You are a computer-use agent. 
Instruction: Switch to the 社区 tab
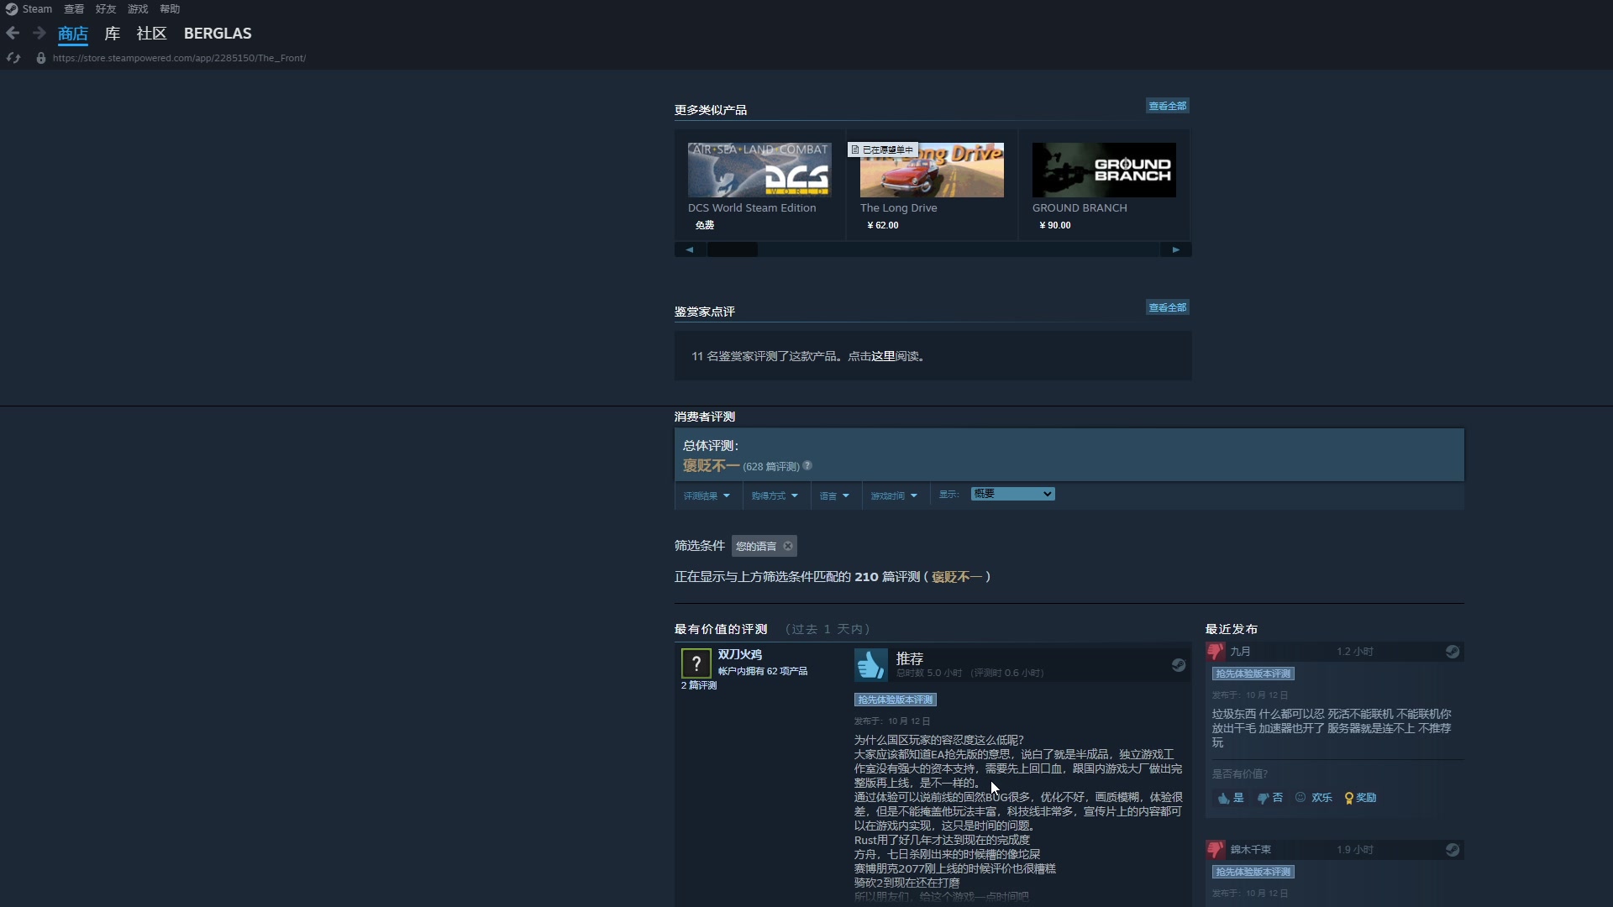[x=151, y=34]
